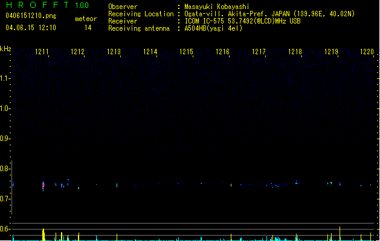Viewport: 380px width, 241px height.
Task: Click the 1219 time axis marker
Action: click(331, 52)
